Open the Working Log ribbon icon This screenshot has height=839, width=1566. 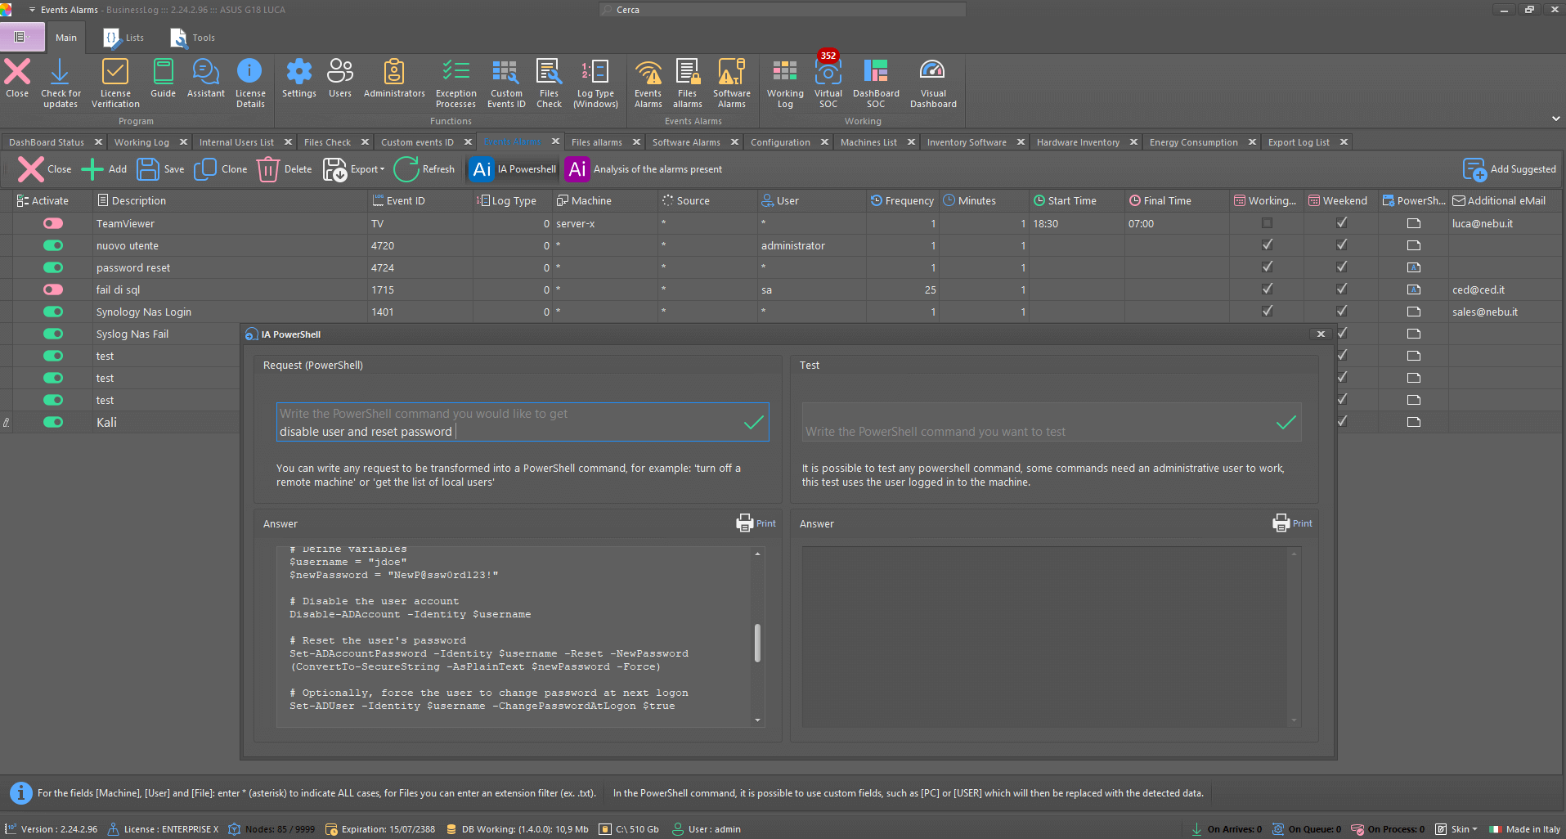(x=785, y=82)
